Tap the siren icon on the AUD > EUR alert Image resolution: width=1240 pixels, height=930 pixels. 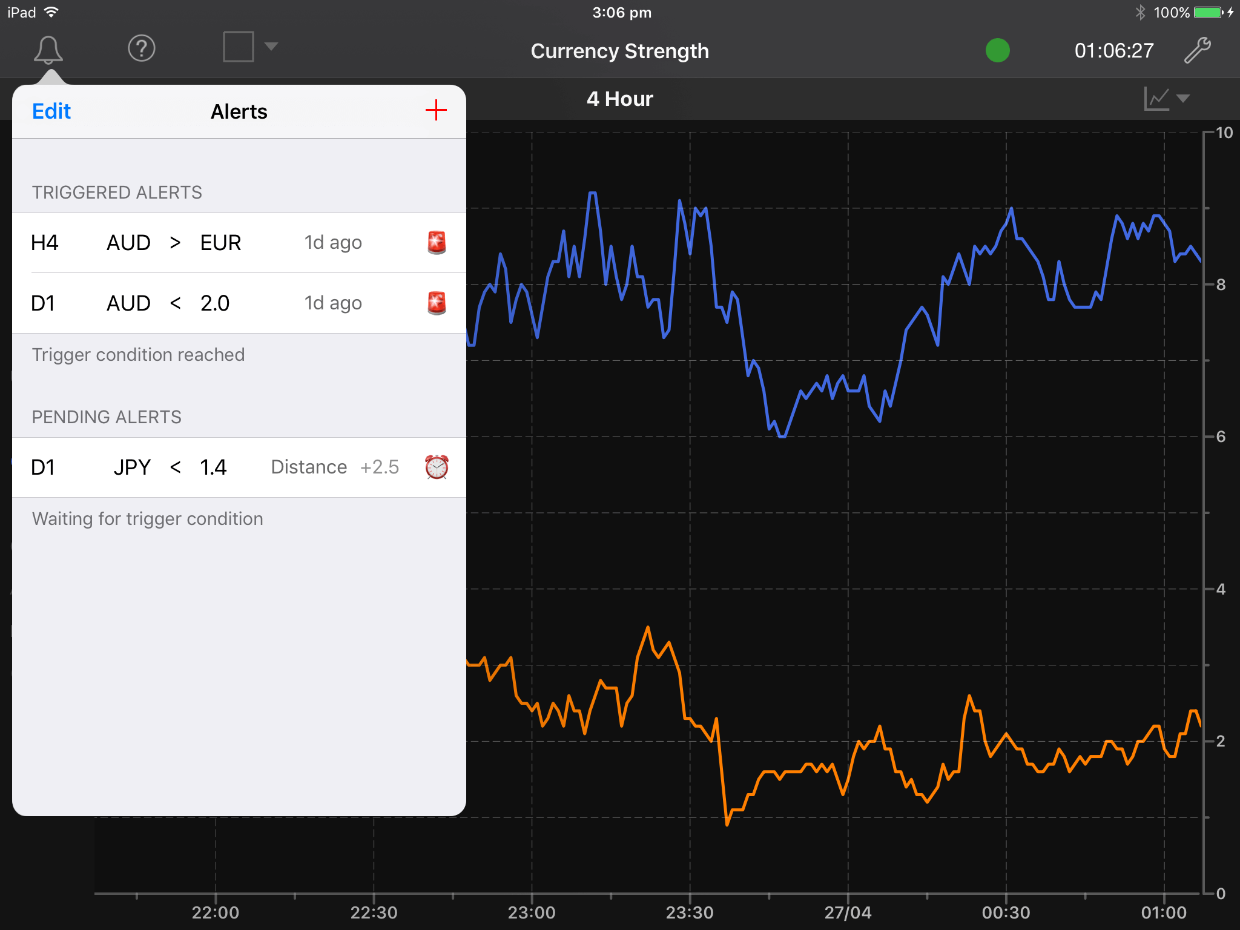pyautogui.click(x=437, y=242)
